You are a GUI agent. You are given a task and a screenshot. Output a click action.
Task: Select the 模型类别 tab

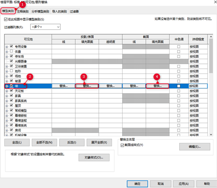(x=8, y=11)
